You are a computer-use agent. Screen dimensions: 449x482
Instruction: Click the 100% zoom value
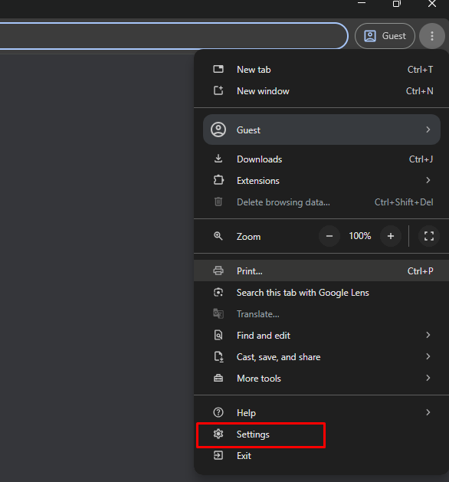(360, 236)
